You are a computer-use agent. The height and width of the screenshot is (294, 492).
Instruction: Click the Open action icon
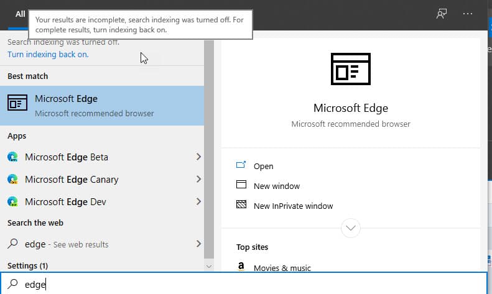241,165
